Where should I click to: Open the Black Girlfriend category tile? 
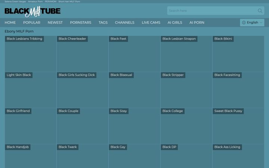31,126
